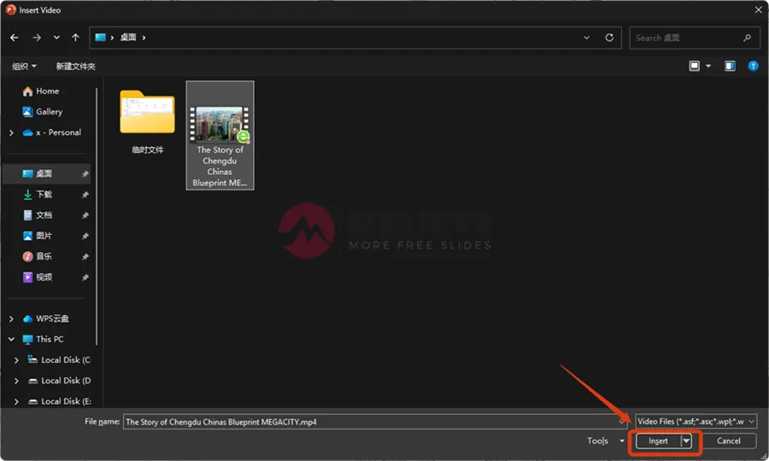
Task: Open the Help question mark icon
Action: pyautogui.click(x=753, y=66)
